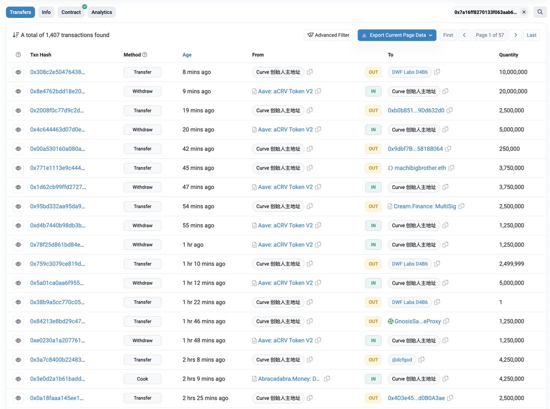Select the Cook method badge

coord(143,379)
